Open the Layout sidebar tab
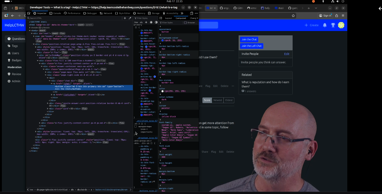 tap(168, 18)
